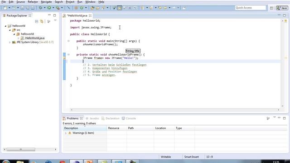Click the Last Edit Location arrow icon
Viewport: 290px width, 163px height.
click(159, 8)
